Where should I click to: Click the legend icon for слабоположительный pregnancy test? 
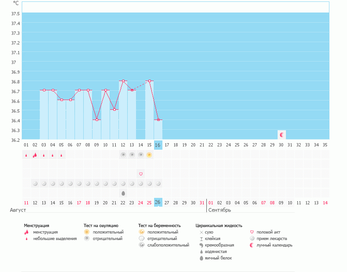click(x=142, y=245)
